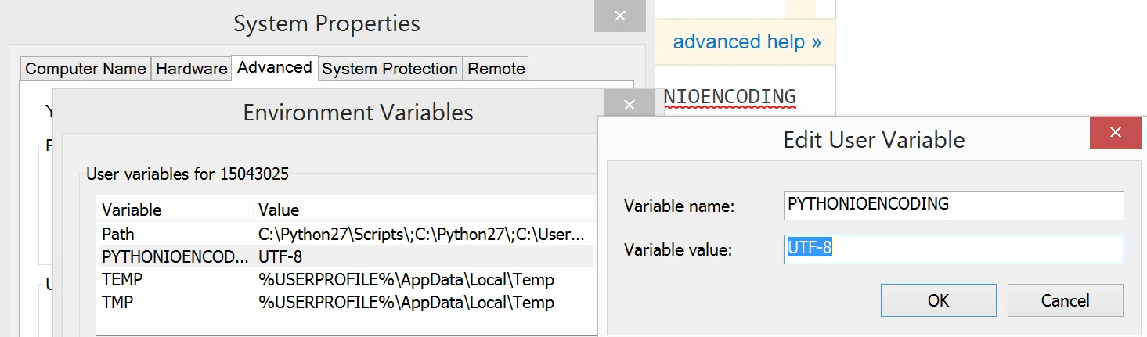
Task: Focus the Variable value text box
Action: coord(953,249)
